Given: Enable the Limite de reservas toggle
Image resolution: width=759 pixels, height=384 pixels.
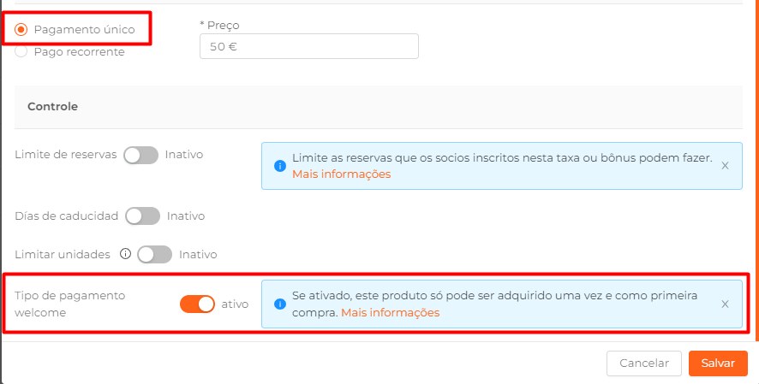Looking at the screenshot, I should coord(140,155).
